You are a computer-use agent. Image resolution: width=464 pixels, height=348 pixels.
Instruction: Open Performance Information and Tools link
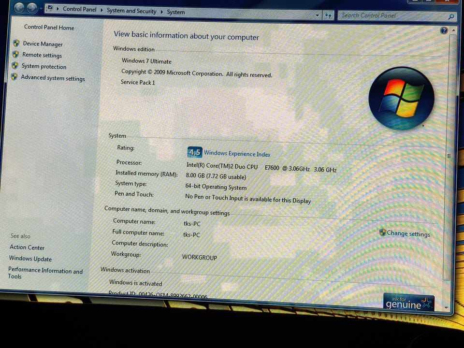(x=45, y=273)
